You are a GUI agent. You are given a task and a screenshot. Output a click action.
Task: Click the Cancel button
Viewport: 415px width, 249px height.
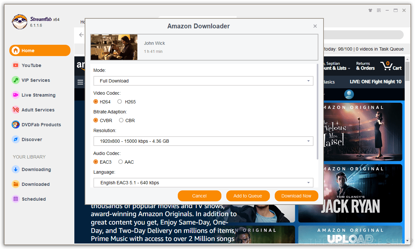tap(199, 196)
